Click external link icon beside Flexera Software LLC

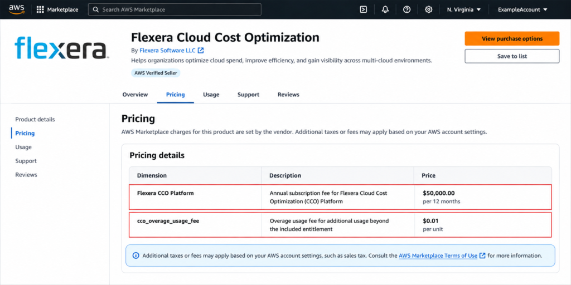(201, 51)
